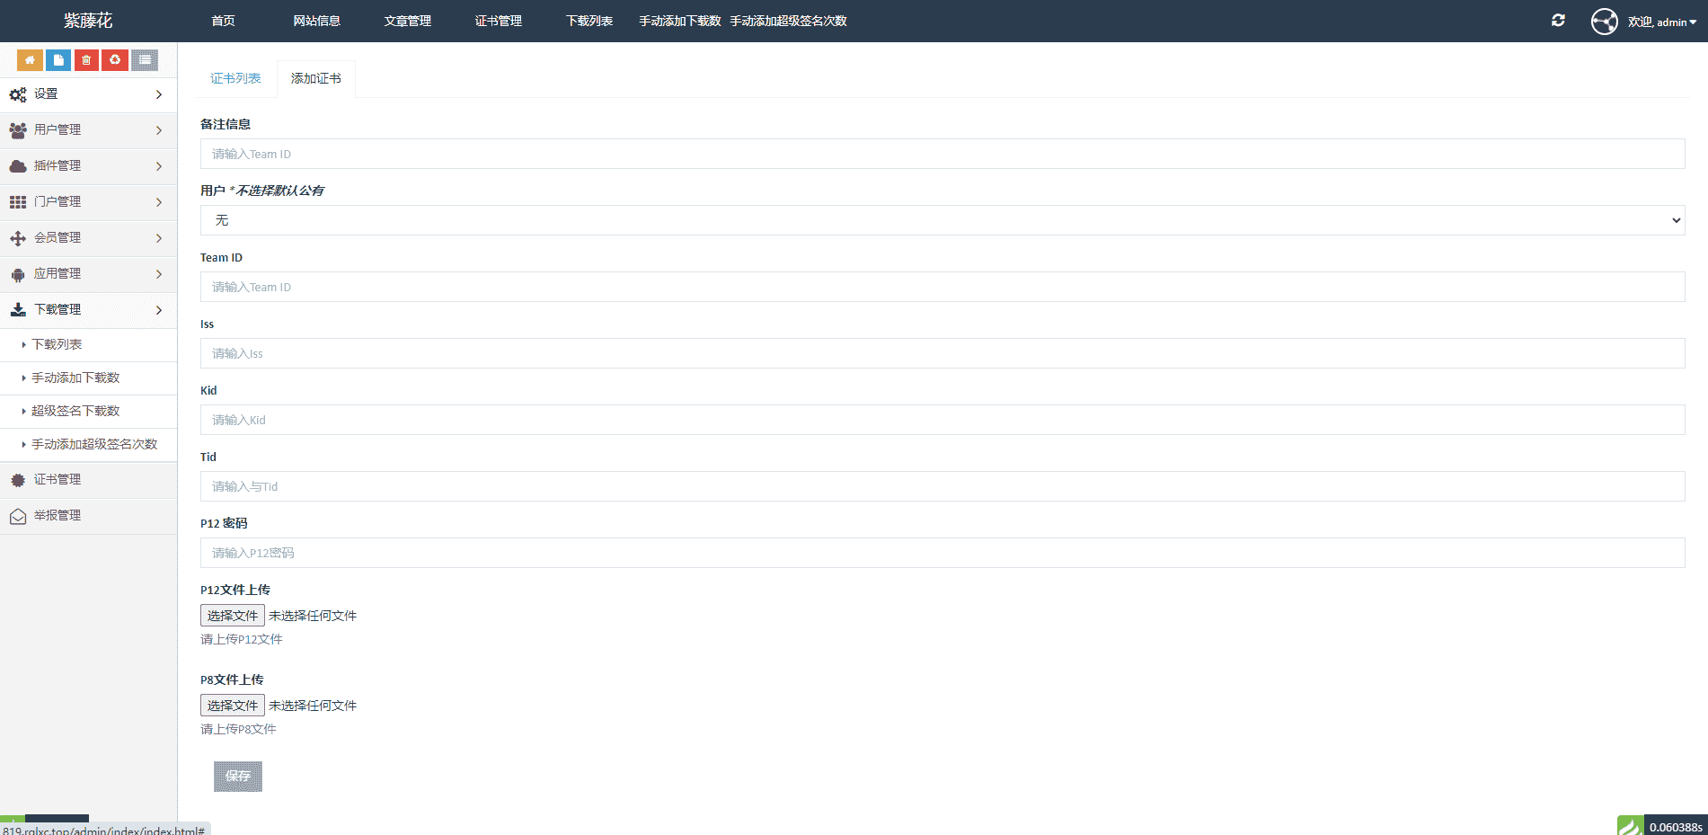Click the 保存 save button
1708x835 pixels.
(x=238, y=777)
